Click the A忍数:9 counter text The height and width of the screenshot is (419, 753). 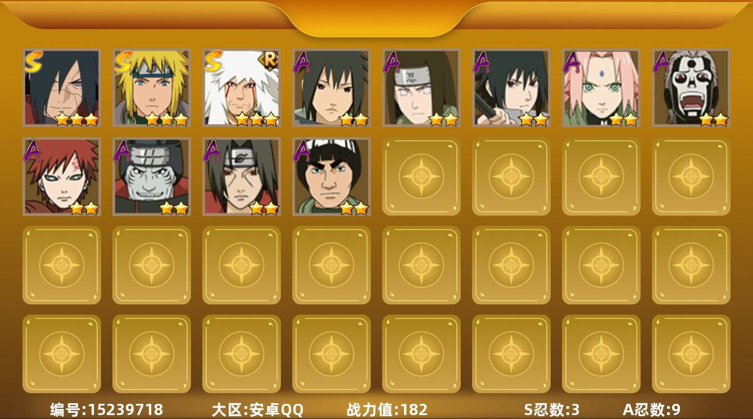tap(651, 409)
